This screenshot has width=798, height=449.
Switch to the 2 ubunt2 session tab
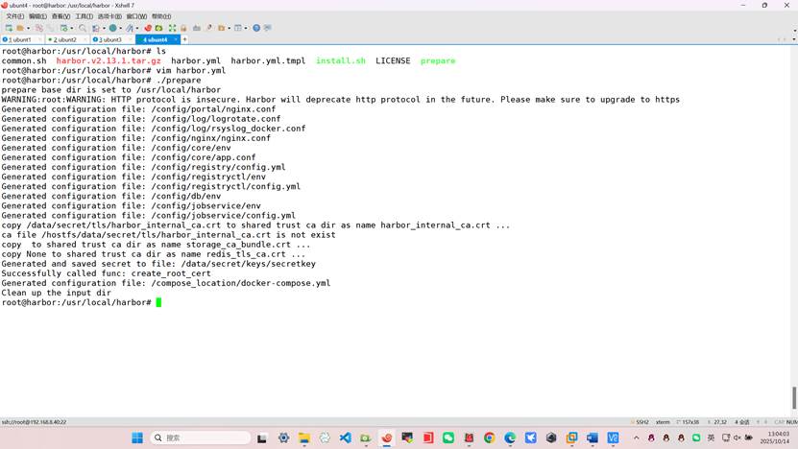pos(67,39)
